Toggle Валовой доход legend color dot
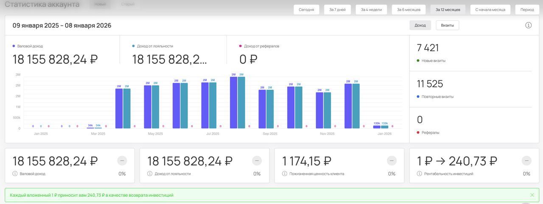This screenshot has height=204, width=543. tap(14, 46)
